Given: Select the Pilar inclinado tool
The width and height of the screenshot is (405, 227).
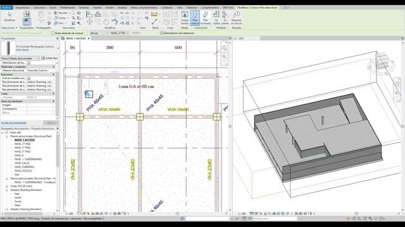Looking at the screenshot, I should [206, 18].
